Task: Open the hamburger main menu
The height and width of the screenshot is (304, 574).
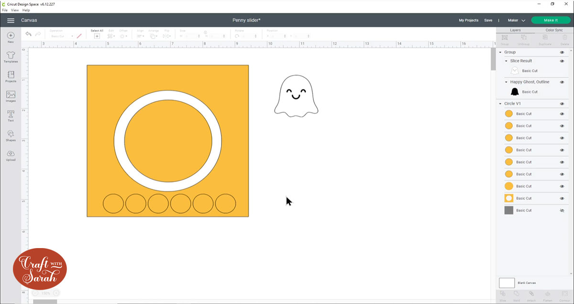Action: pyautogui.click(x=11, y=21)
